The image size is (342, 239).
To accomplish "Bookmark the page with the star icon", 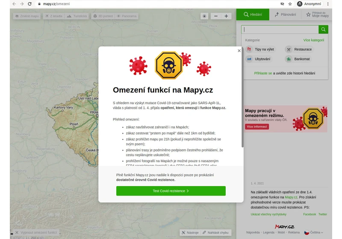I will (x=290, y=4).
